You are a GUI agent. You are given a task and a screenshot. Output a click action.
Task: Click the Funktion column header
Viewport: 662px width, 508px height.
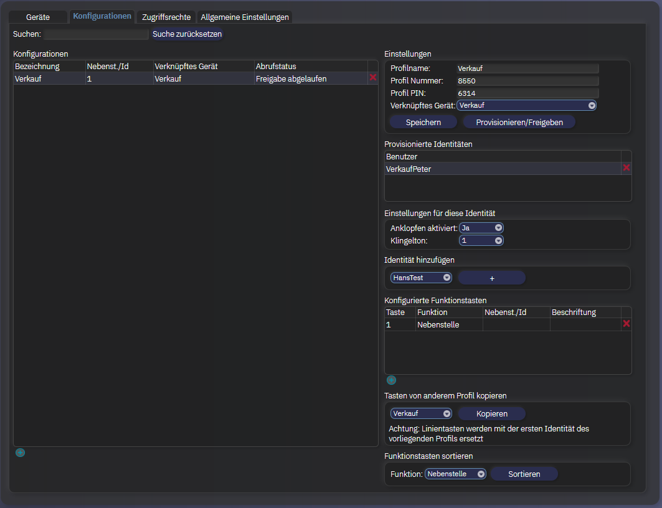coord(449,313)
